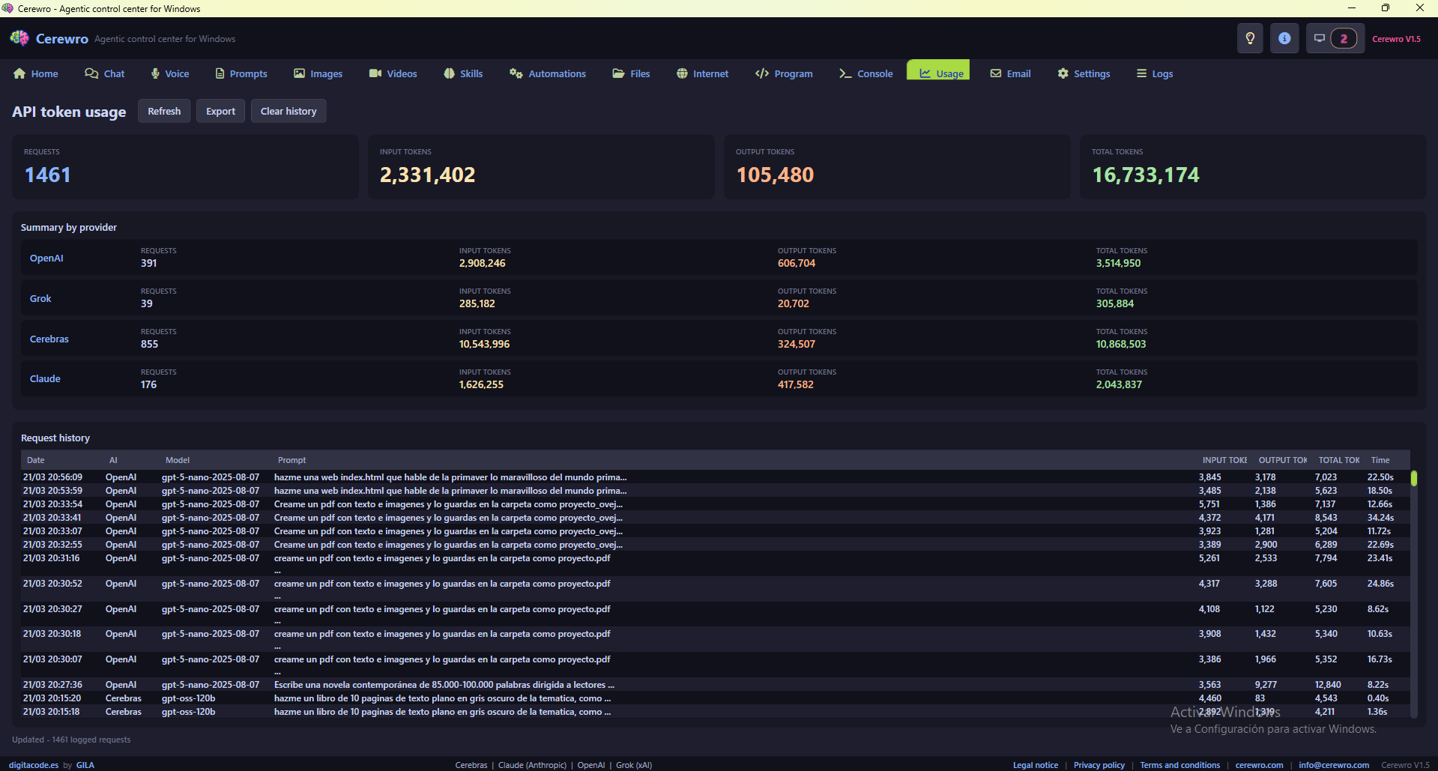The width and height of the screenshot is (1438, 771).
Task: Open the Skills section
Action: (462, 73)
